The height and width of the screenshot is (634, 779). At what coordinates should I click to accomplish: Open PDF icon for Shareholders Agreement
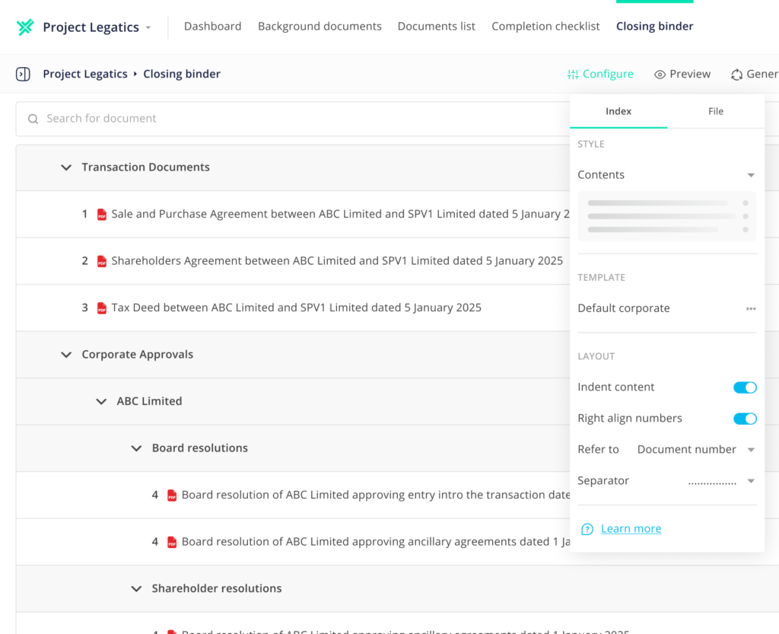(x=102, y=261)
